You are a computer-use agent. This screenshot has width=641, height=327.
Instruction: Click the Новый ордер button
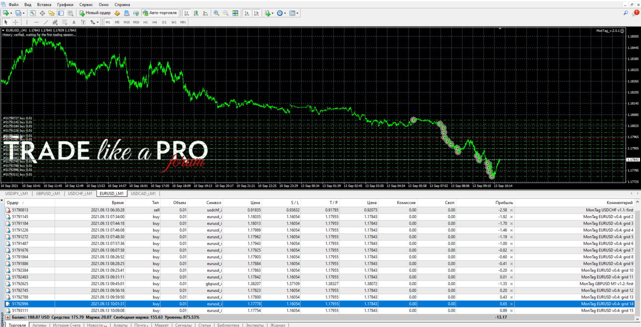tap(95, 13)
